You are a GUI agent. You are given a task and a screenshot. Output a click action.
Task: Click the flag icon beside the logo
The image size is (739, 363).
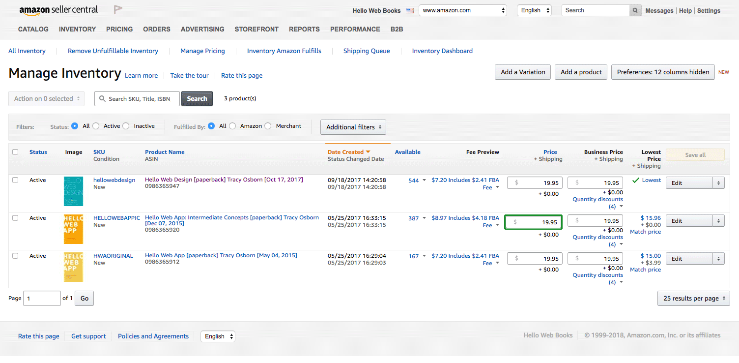[118, 9]
